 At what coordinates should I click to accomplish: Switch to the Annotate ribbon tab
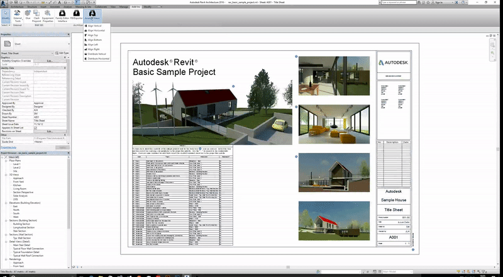click(55, 7)
